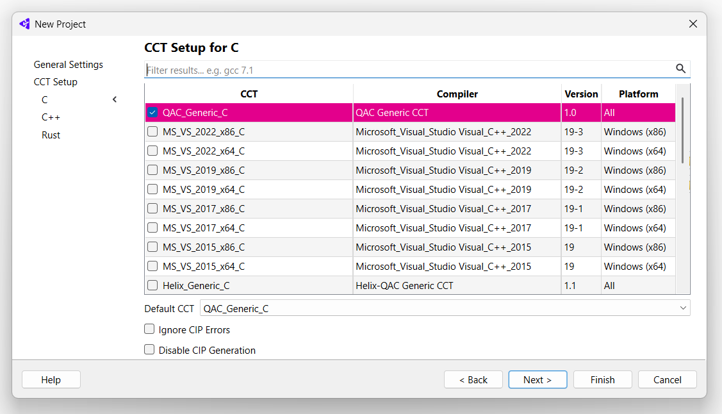Screen dimensions: 722x414
Task: Select CCT Setup in the sidebar
Action: (55, 82)
